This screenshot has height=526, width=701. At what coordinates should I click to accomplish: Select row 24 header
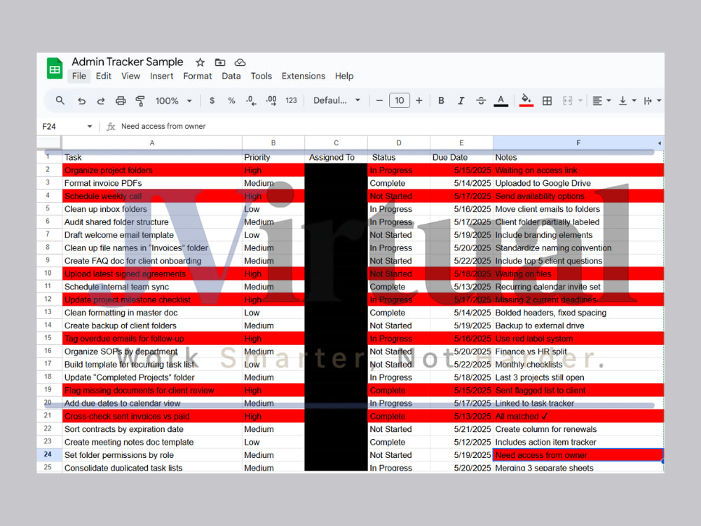click(x=49, y=454)
